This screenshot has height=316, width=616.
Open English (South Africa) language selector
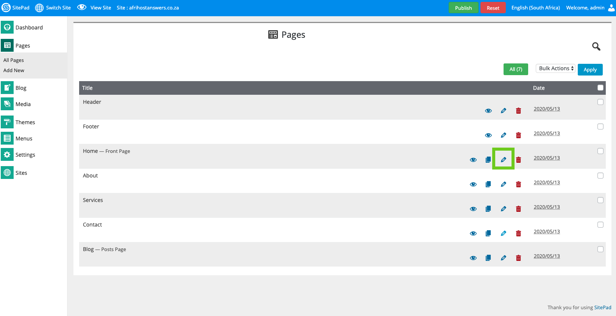535,8
